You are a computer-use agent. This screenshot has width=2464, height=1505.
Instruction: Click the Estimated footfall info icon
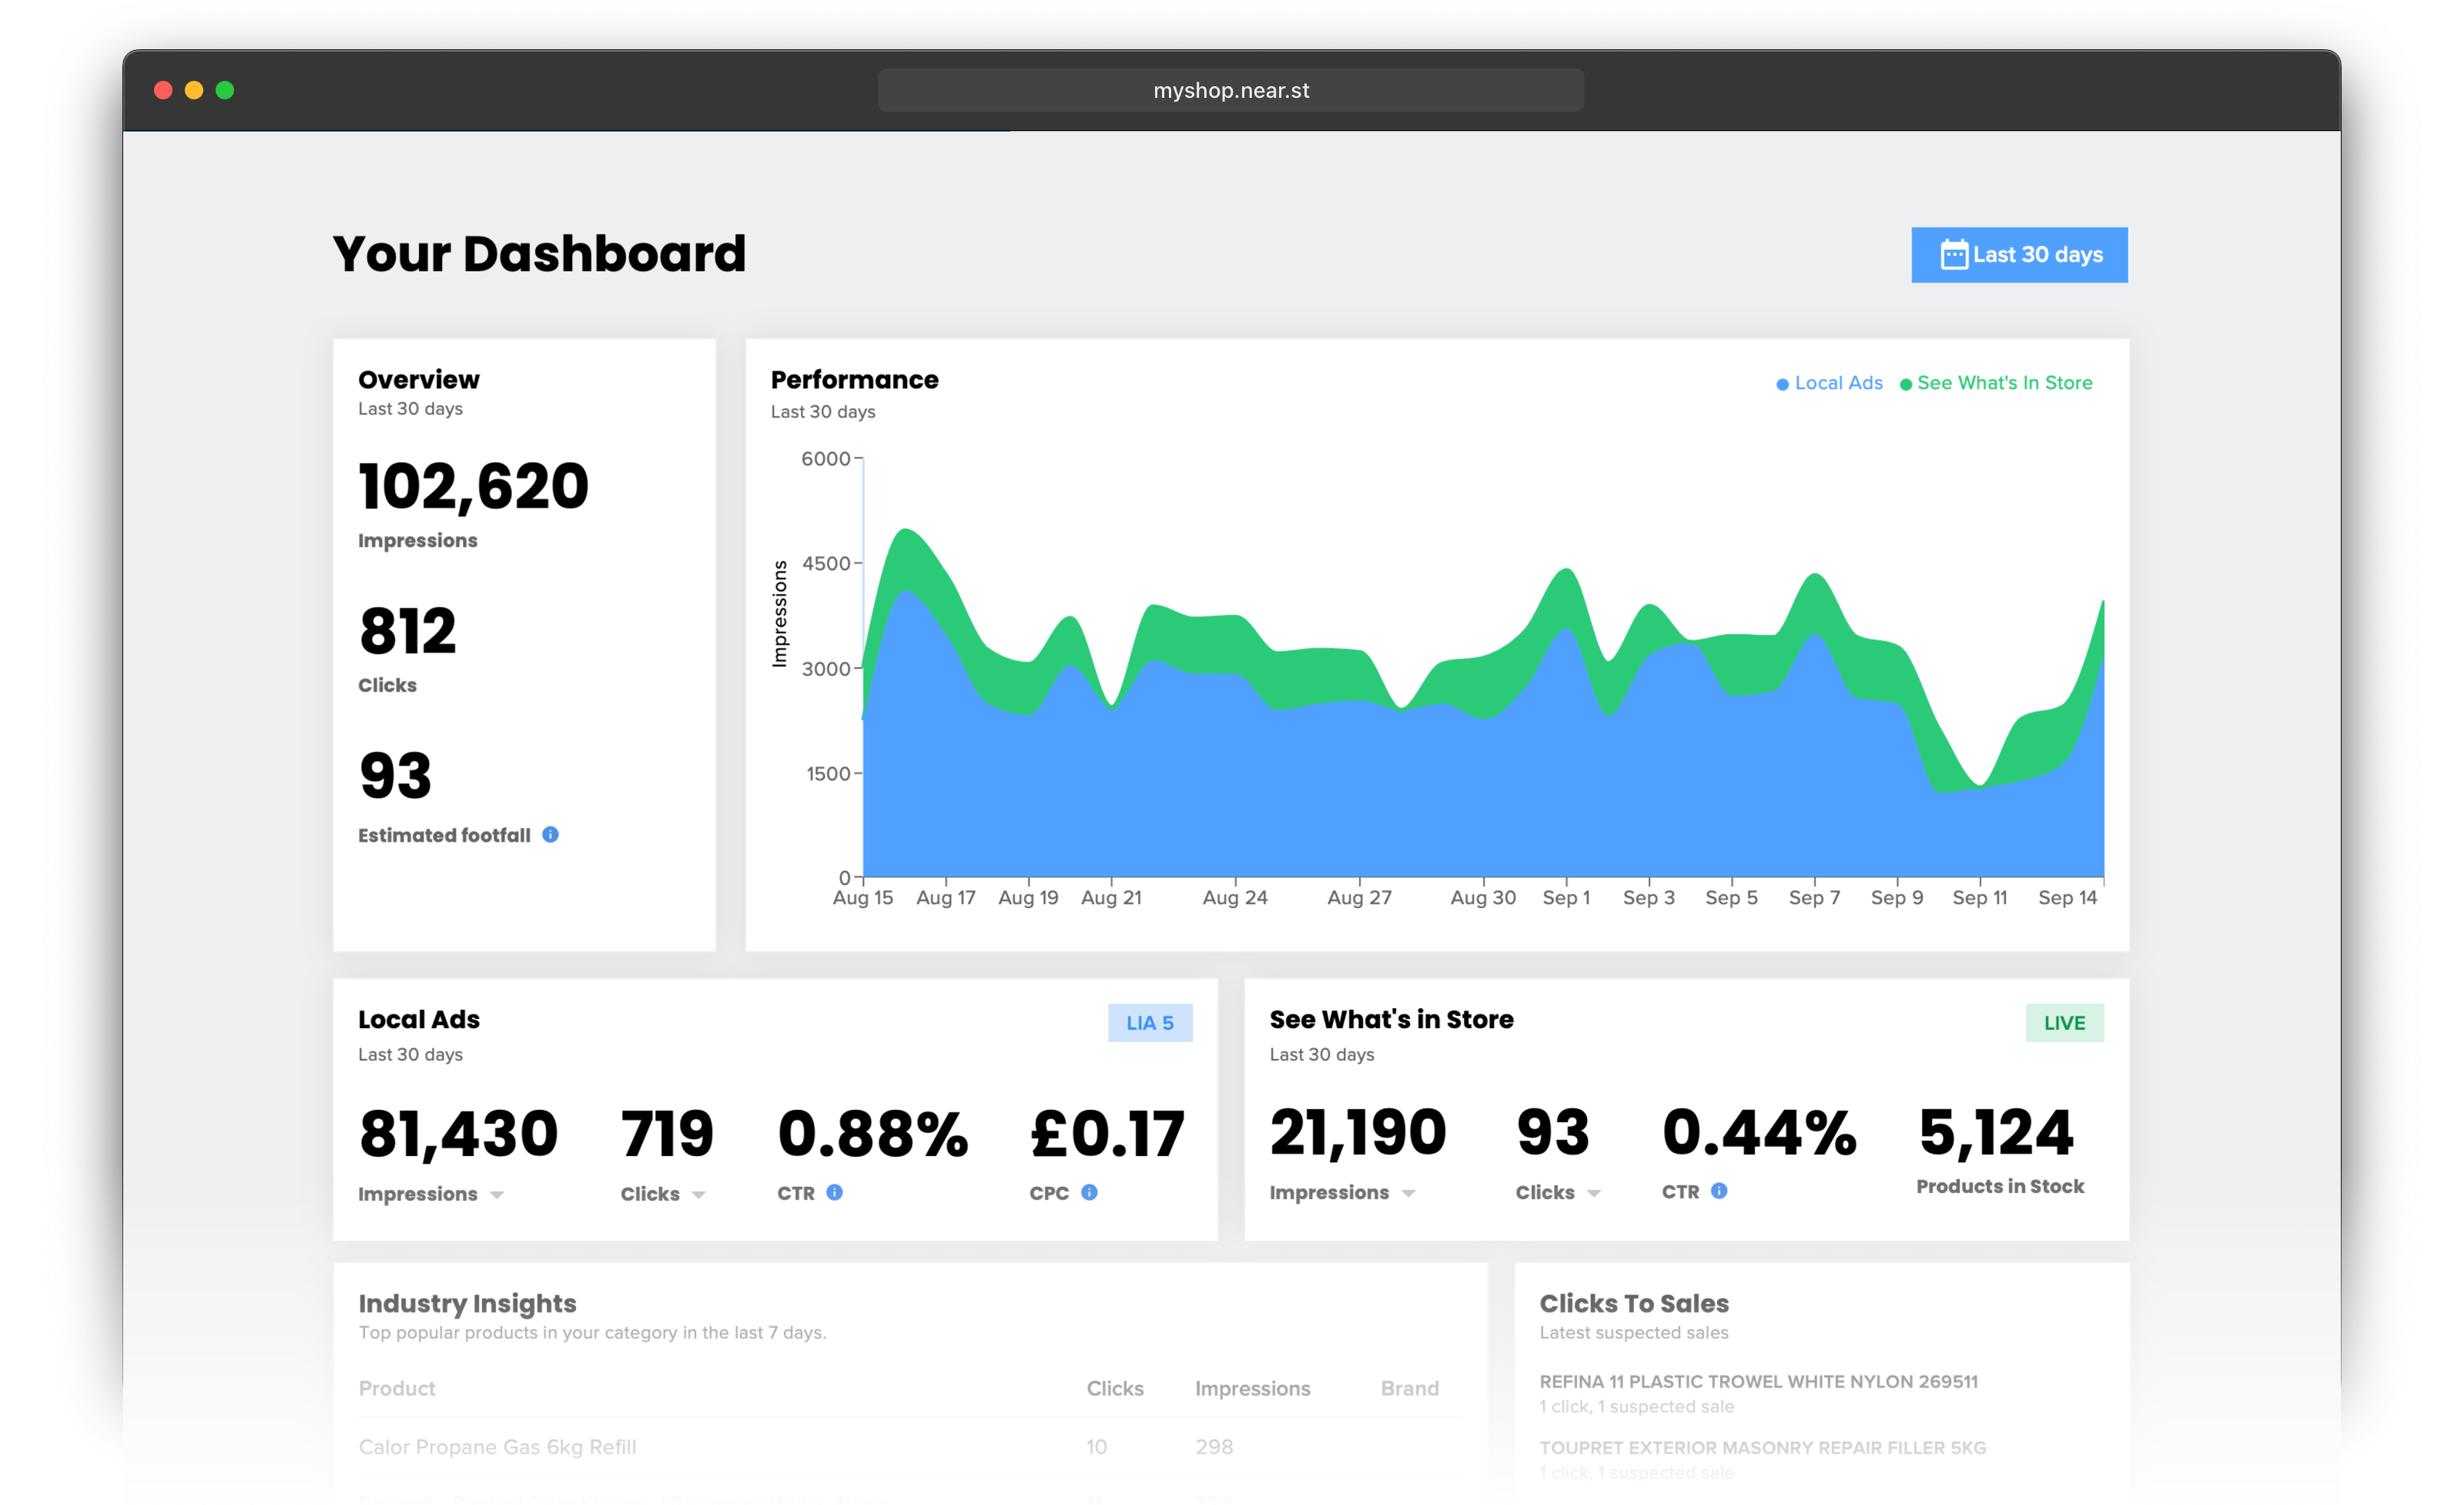tap(550, 834)
